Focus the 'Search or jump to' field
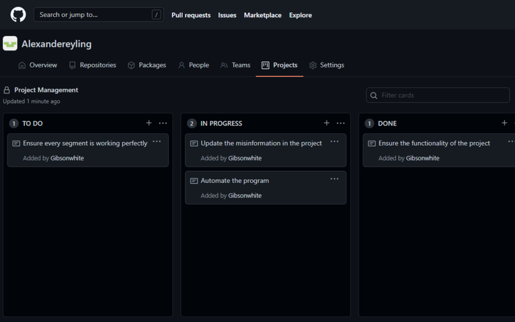The image size is (515, 322). 99,14
